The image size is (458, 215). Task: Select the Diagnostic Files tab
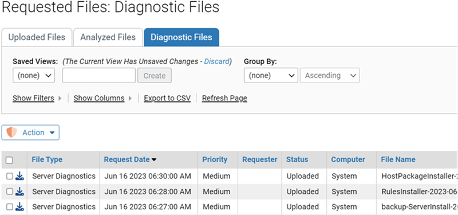click(181, 37)
